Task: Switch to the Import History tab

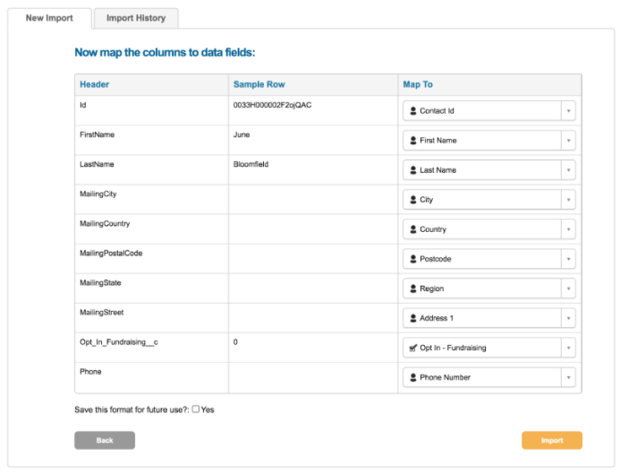Action: point(136,18)
